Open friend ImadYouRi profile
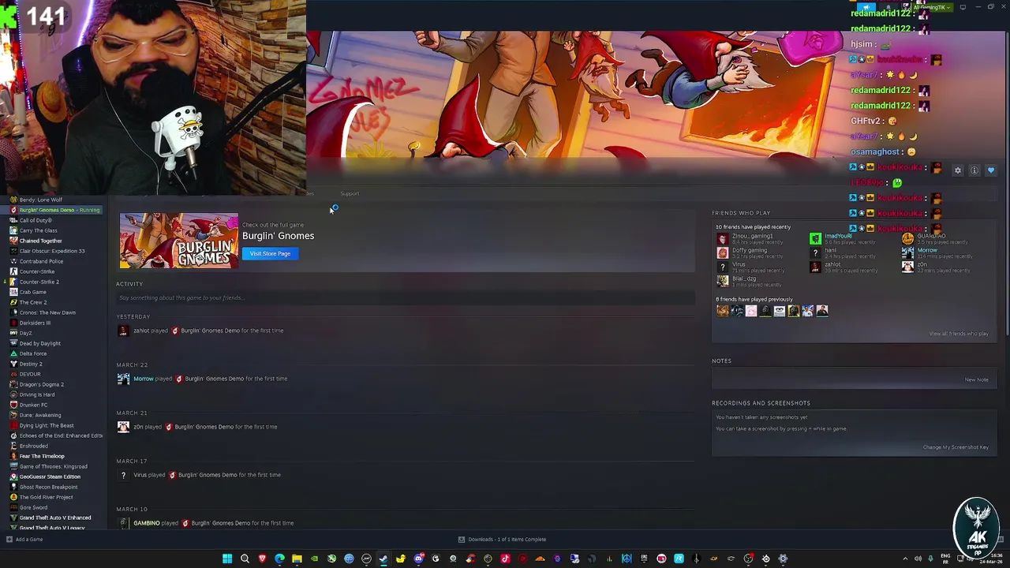Screen dimensions: 1010x568 click(x=838, y=236)
